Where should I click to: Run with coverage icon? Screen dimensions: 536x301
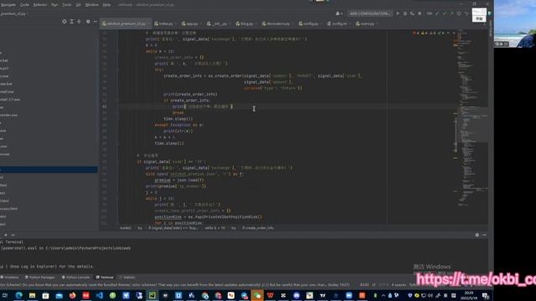(412, 13)
